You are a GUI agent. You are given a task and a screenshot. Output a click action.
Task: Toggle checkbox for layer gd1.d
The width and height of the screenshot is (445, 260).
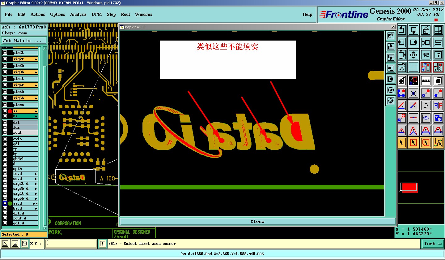click(x=5, y=223)
